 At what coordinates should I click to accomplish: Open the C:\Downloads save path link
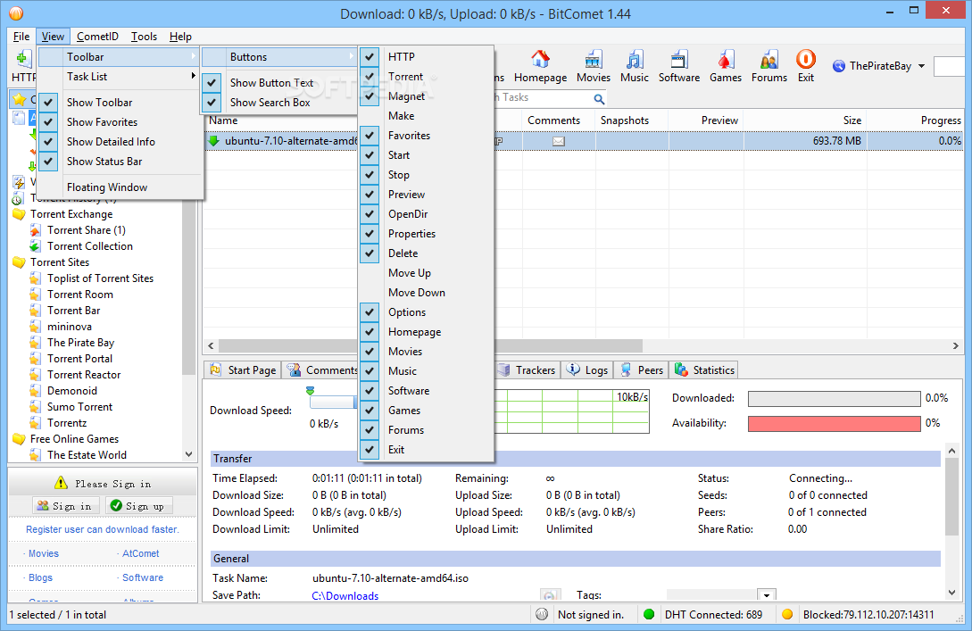point(345,595)
